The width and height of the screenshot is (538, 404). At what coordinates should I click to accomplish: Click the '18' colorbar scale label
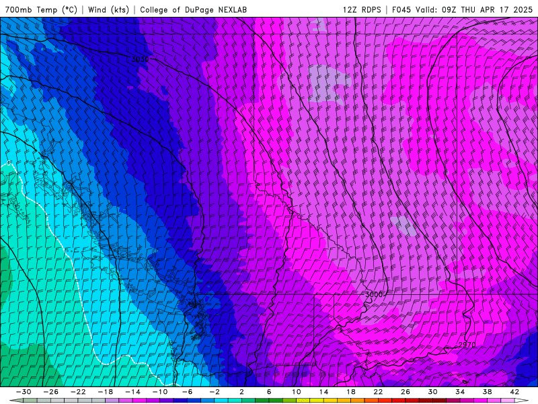[x=350, y=392]
